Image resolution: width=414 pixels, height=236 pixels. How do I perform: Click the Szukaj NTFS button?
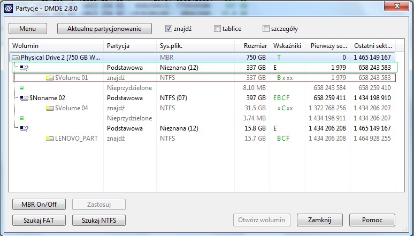[99, 220]
